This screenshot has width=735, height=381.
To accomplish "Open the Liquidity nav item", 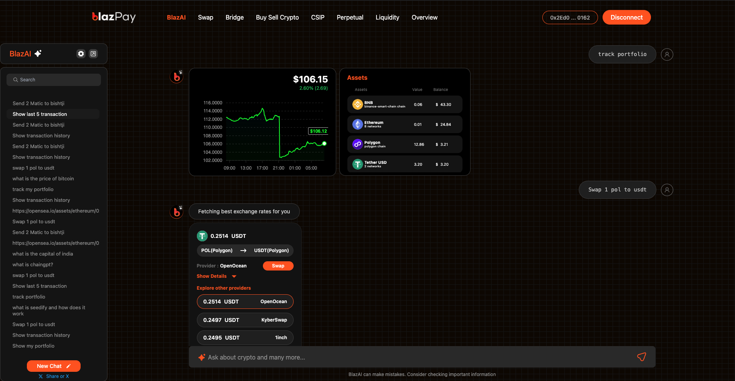I will coord(387,17).
